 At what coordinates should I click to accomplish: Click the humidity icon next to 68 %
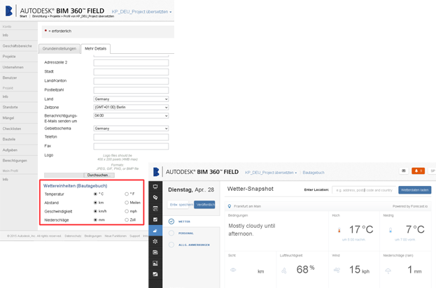coord(284,271)
